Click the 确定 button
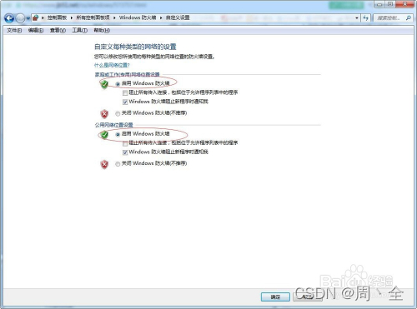 (275, 297)
